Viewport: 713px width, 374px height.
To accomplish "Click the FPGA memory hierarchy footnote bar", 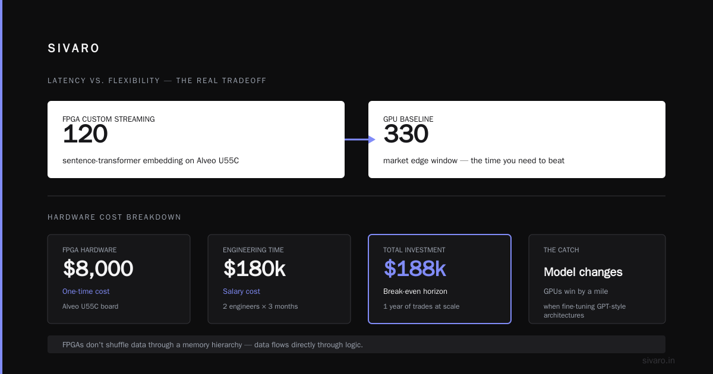I will click(x=356, y=344).
